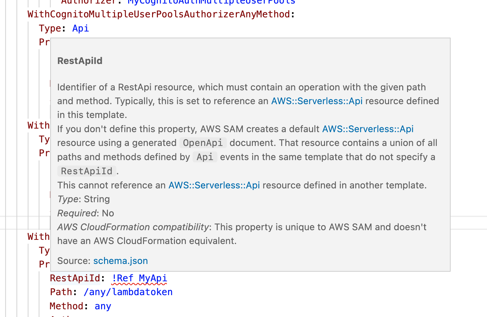Click the Method property key
This screenshot has width=487, height=317.
[x=67, y=306]
